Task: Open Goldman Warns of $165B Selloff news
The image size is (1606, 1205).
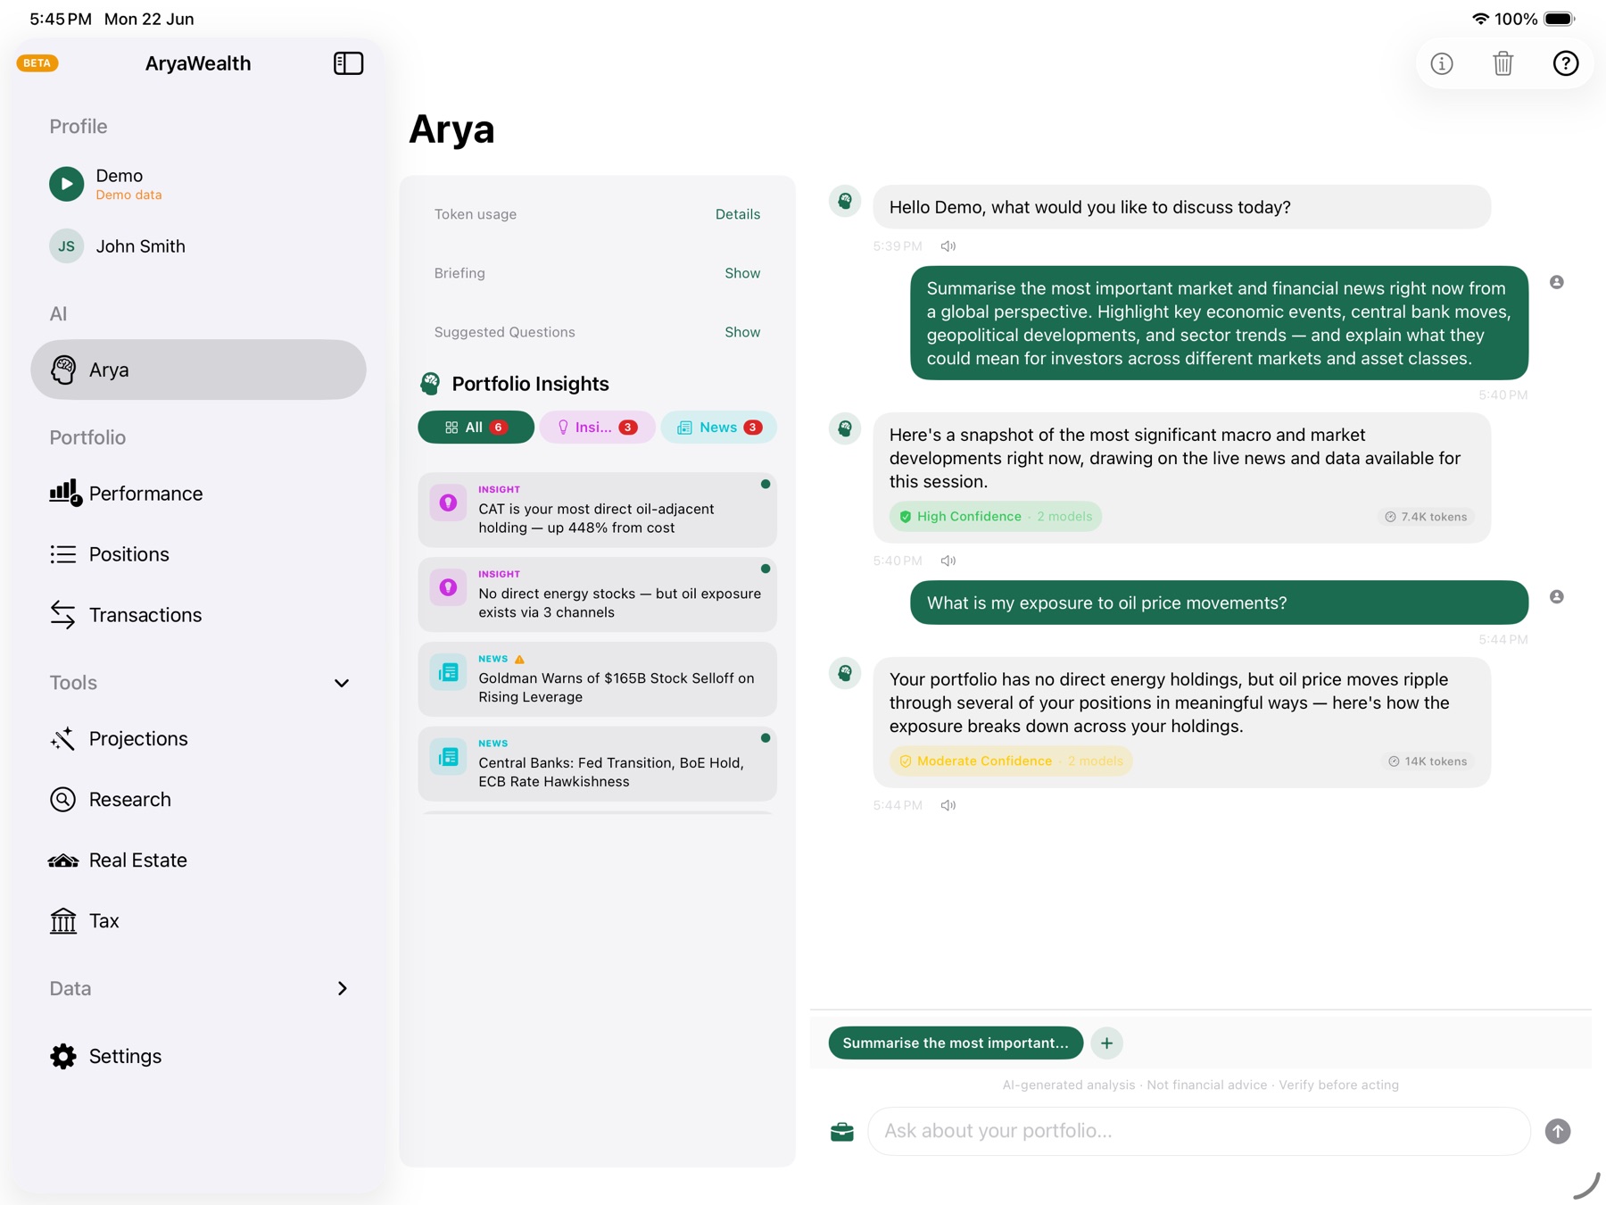Action: pos(597,679)
